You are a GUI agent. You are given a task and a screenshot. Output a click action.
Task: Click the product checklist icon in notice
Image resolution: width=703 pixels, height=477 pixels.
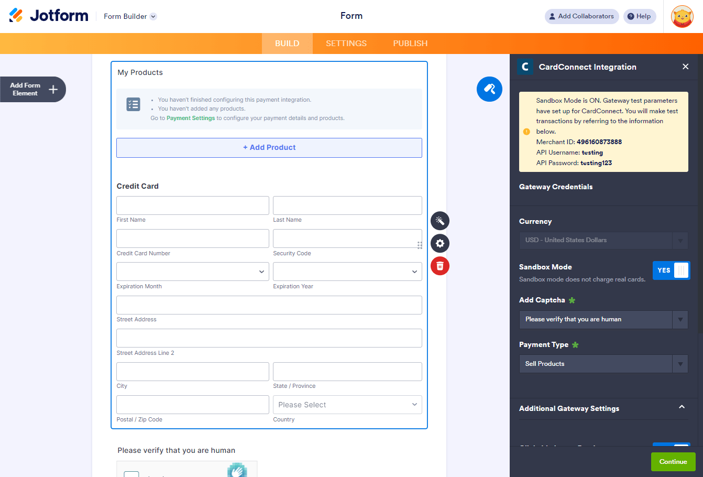(133, 104)
